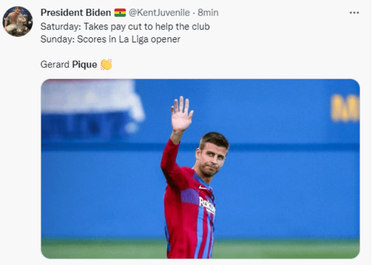Select the bold Pique keyword
Image resolution: width=373 pixels, height=265 pixels.
click(85, 64)
